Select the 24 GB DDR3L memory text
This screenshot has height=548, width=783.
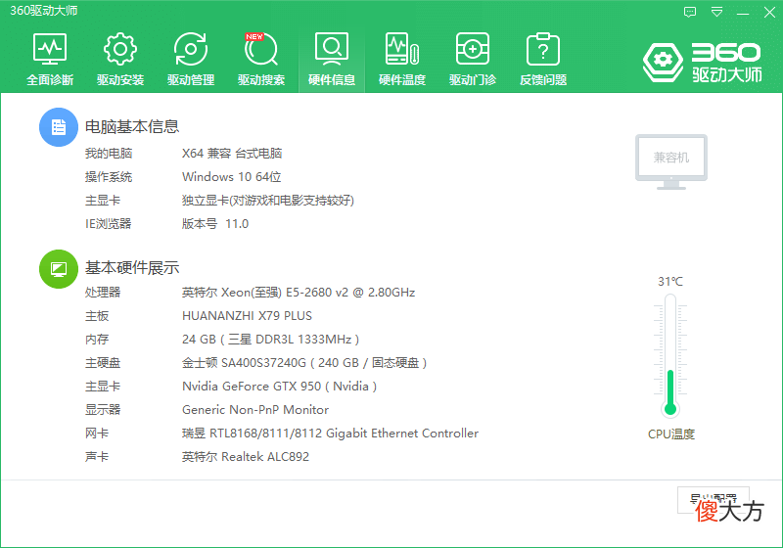tap(271, 340)
